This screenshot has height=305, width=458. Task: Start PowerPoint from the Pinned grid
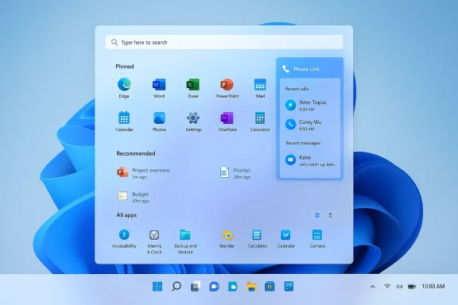click(x=227, y=88)
